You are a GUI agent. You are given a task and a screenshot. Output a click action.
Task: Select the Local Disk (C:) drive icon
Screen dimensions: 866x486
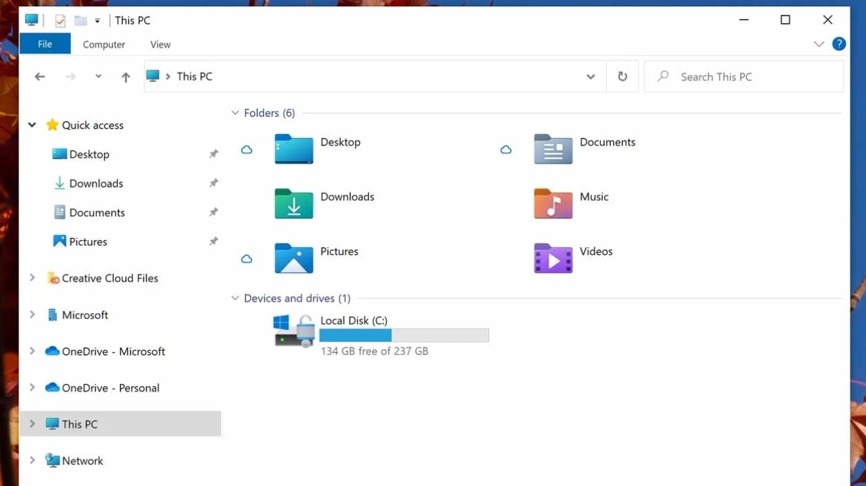click(x=294, y=331)
